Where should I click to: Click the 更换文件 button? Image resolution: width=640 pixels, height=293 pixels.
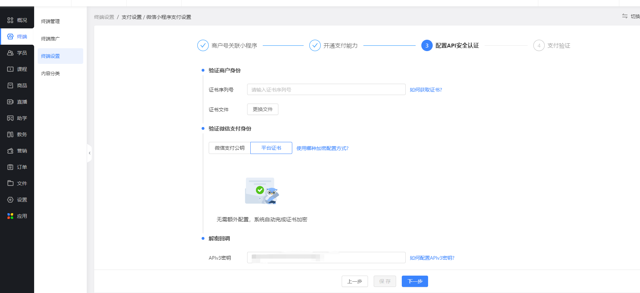coord(263,109)
